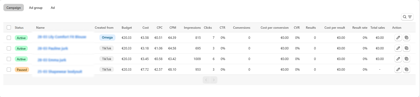The image size is (420, 97).
Task: Switch to the Ad group tab
Action: click(36, 8)
